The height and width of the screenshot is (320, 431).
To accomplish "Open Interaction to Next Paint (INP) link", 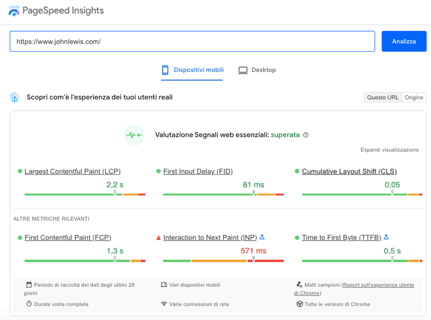I will pos(210,238).
